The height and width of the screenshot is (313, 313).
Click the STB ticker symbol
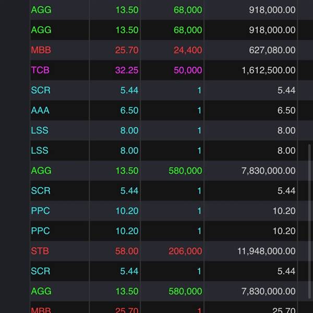pyautogui.click(x=40, y=251)
